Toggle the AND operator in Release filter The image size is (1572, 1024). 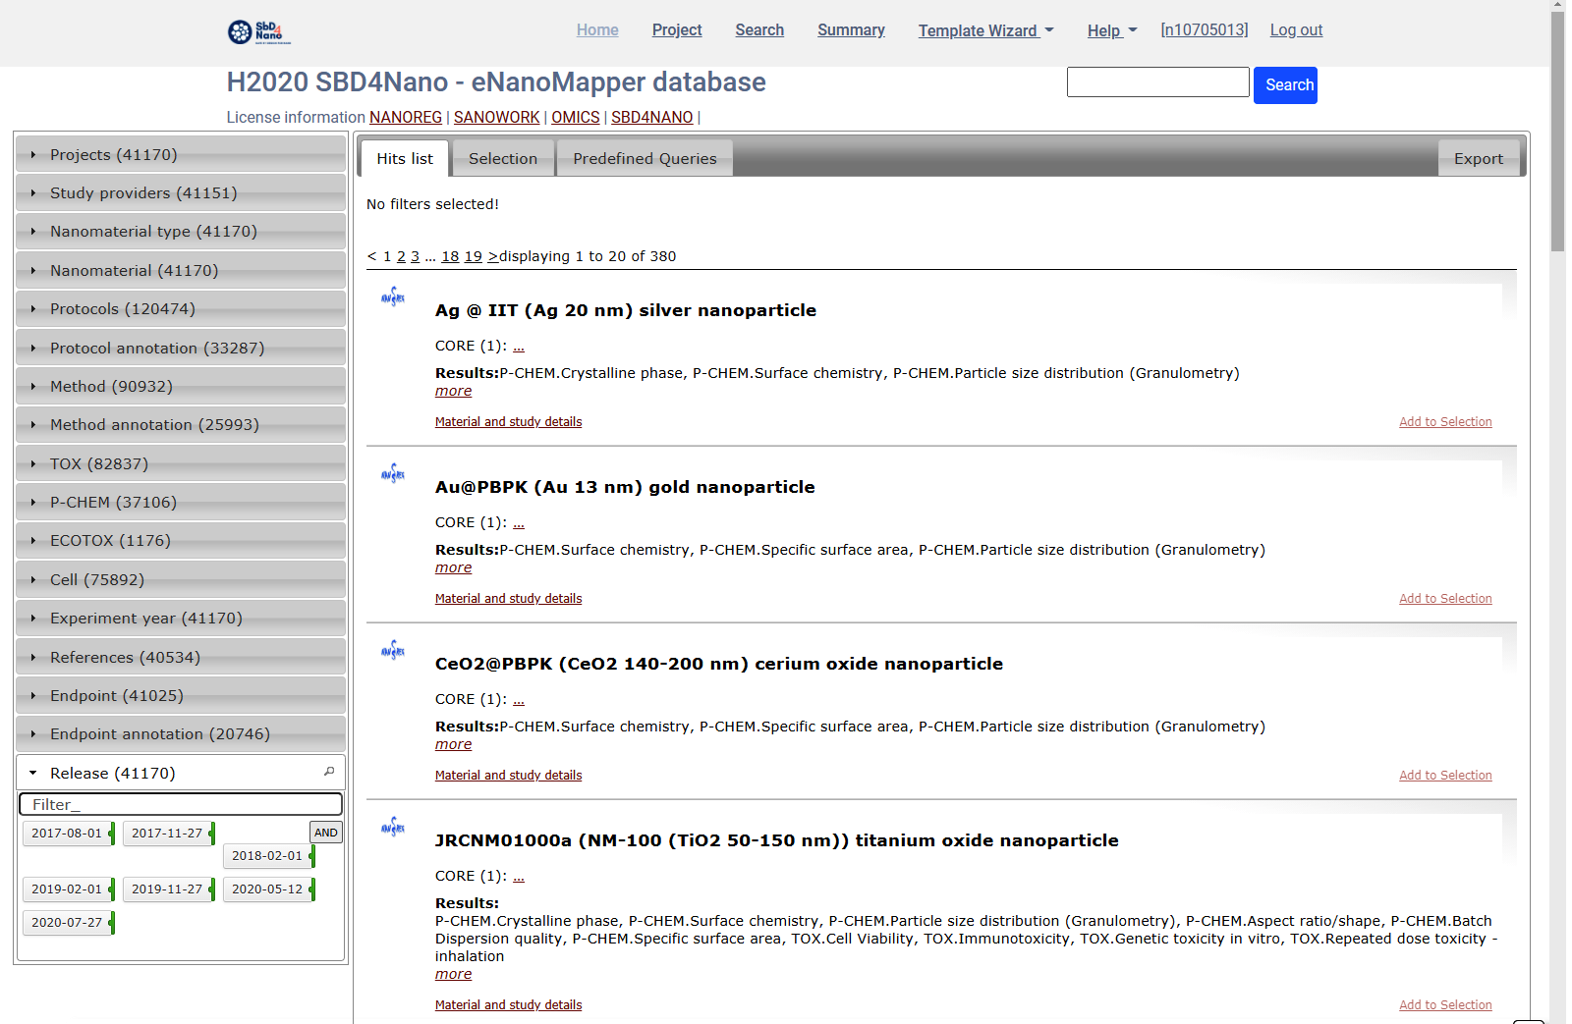point(325,833)
